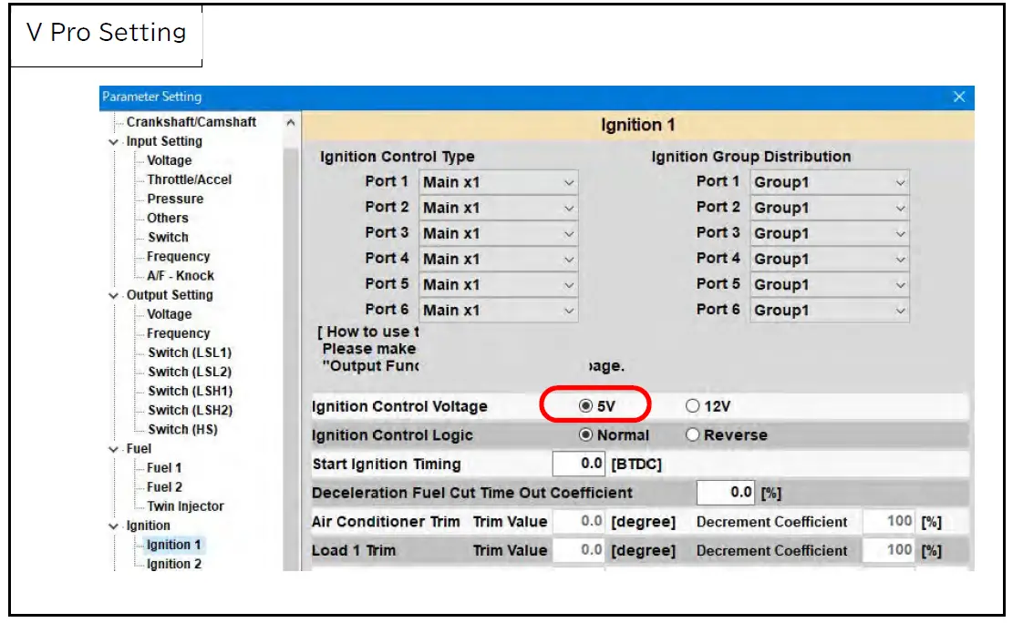Open Port 2 Ignition Group Distribution dropdown
The height and width of the screenshot is (623, 1023).
tap(829, 208)
